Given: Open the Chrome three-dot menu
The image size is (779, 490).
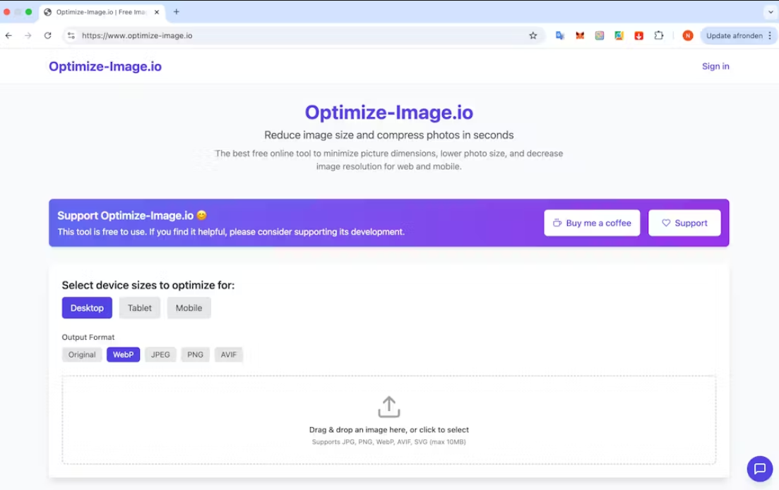Looking at the screenshot, I should pos(770,36).
